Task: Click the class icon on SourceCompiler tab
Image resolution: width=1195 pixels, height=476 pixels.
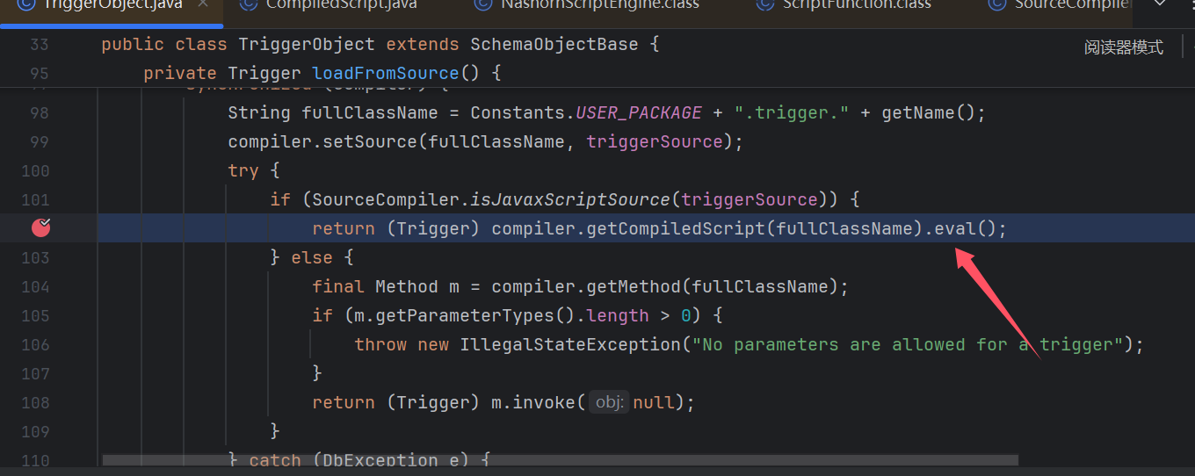Action: 996,4
